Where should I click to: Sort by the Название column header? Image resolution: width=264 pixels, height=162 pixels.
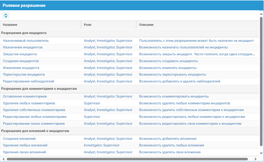(x=10, y=25)
